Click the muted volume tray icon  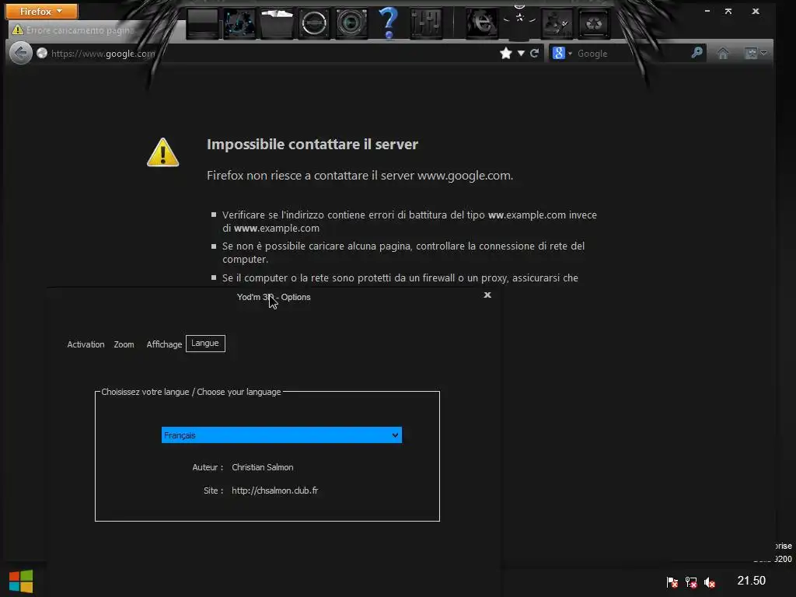point(710,582)
